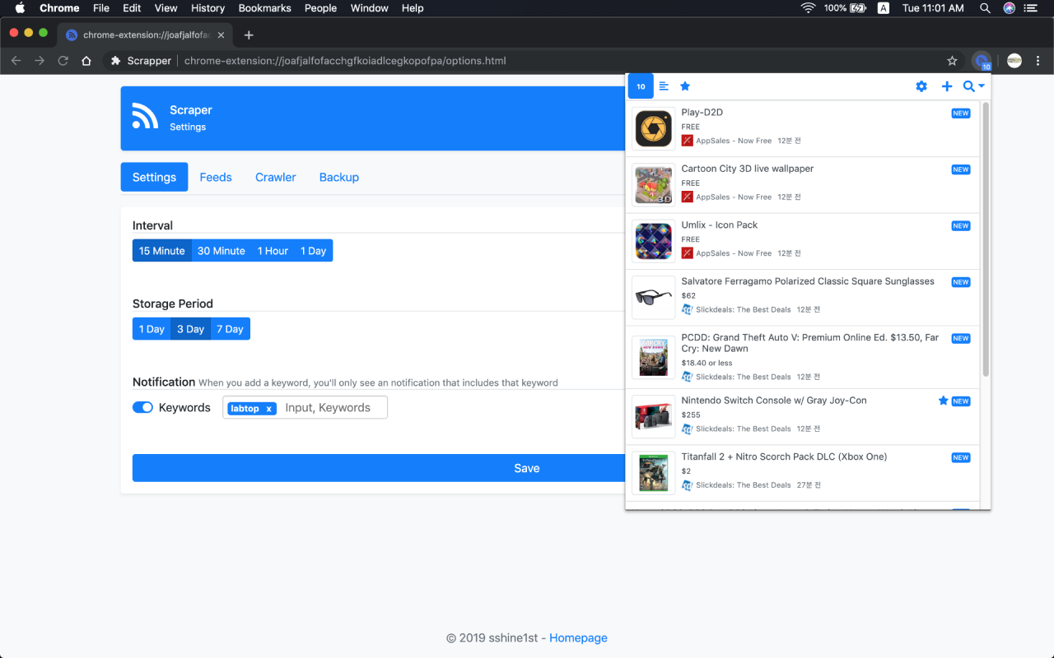Click the popup list scrollbar
Screen dimensions: 1054x658
click(986, 239)
